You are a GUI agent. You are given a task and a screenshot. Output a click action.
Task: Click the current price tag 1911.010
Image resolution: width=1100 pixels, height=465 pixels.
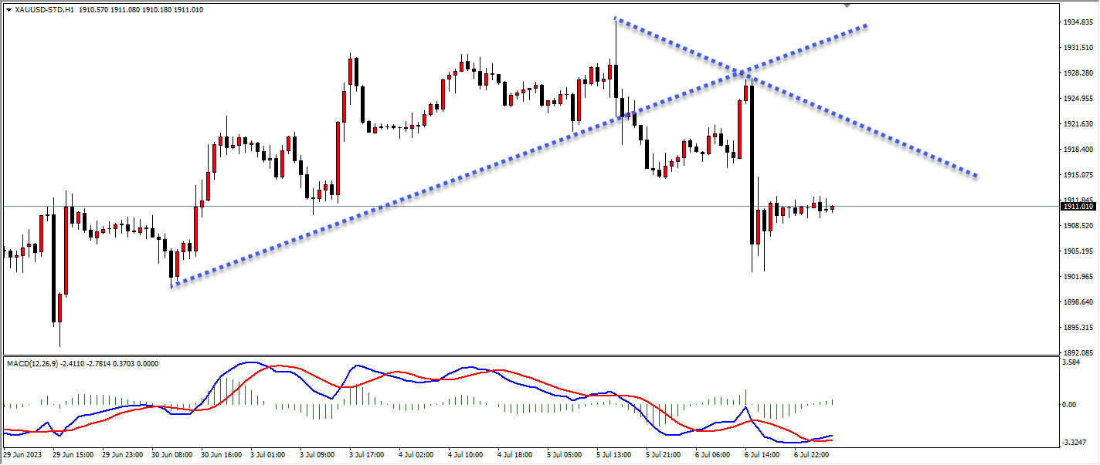pos(1078,206)
